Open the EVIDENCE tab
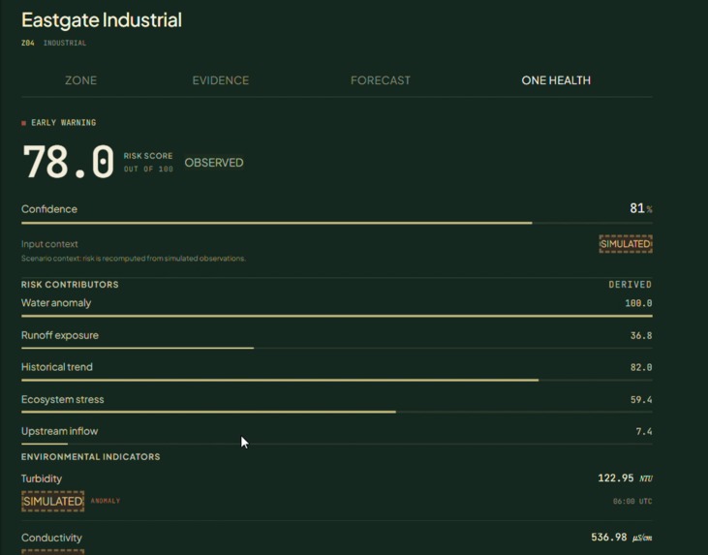 221,80
